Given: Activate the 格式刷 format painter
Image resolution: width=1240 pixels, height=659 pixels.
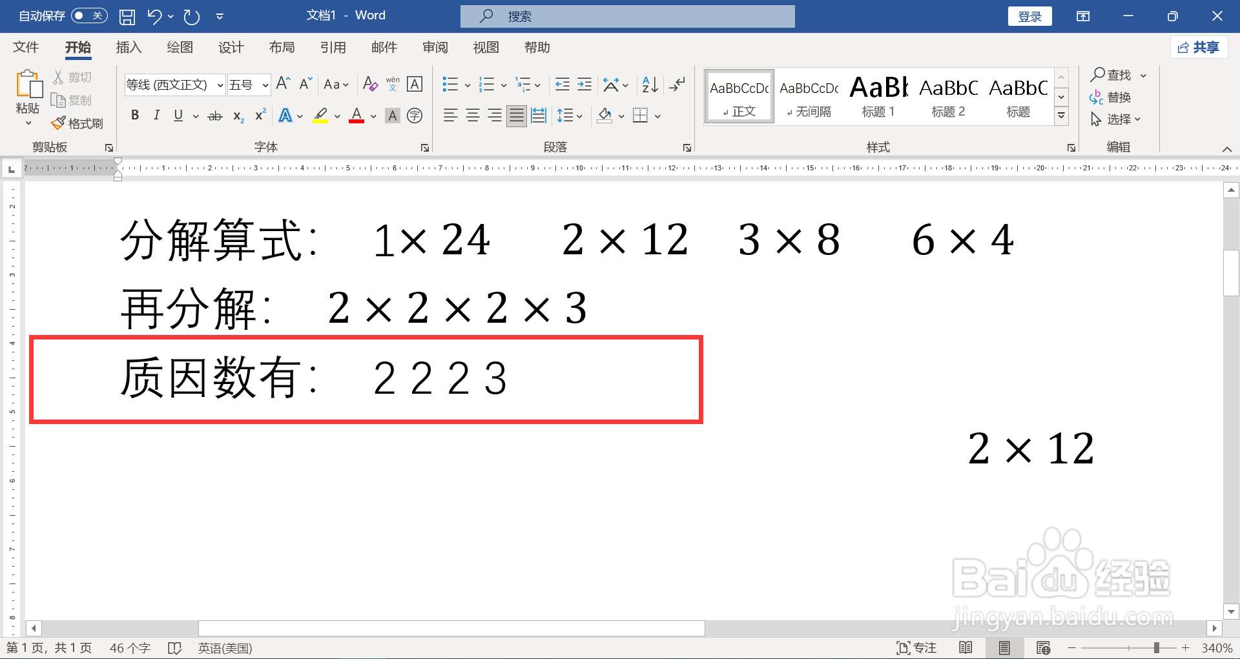Looking at the screenshot, I should click(x=77, y=123).
